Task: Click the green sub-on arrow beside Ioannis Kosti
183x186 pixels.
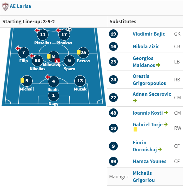Action: tap(166, 112)
